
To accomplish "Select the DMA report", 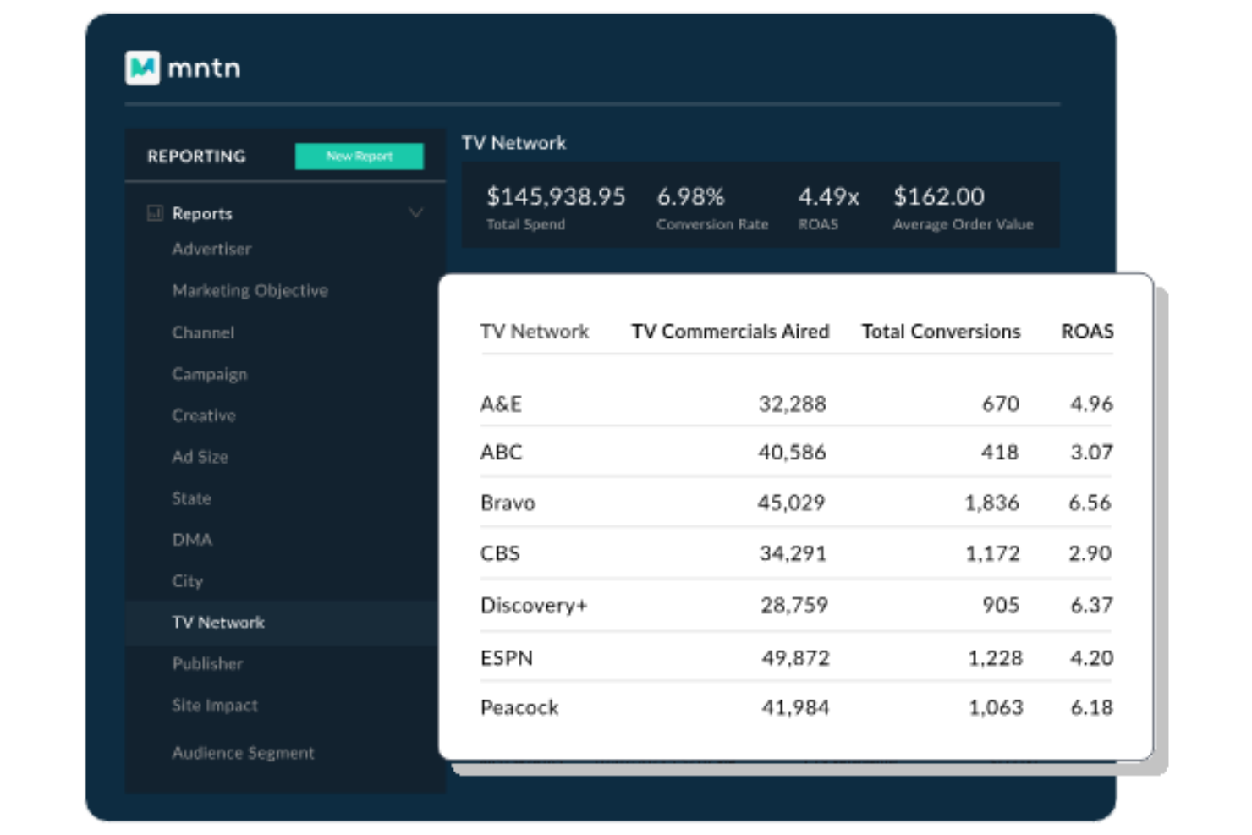I will [192, 540].
